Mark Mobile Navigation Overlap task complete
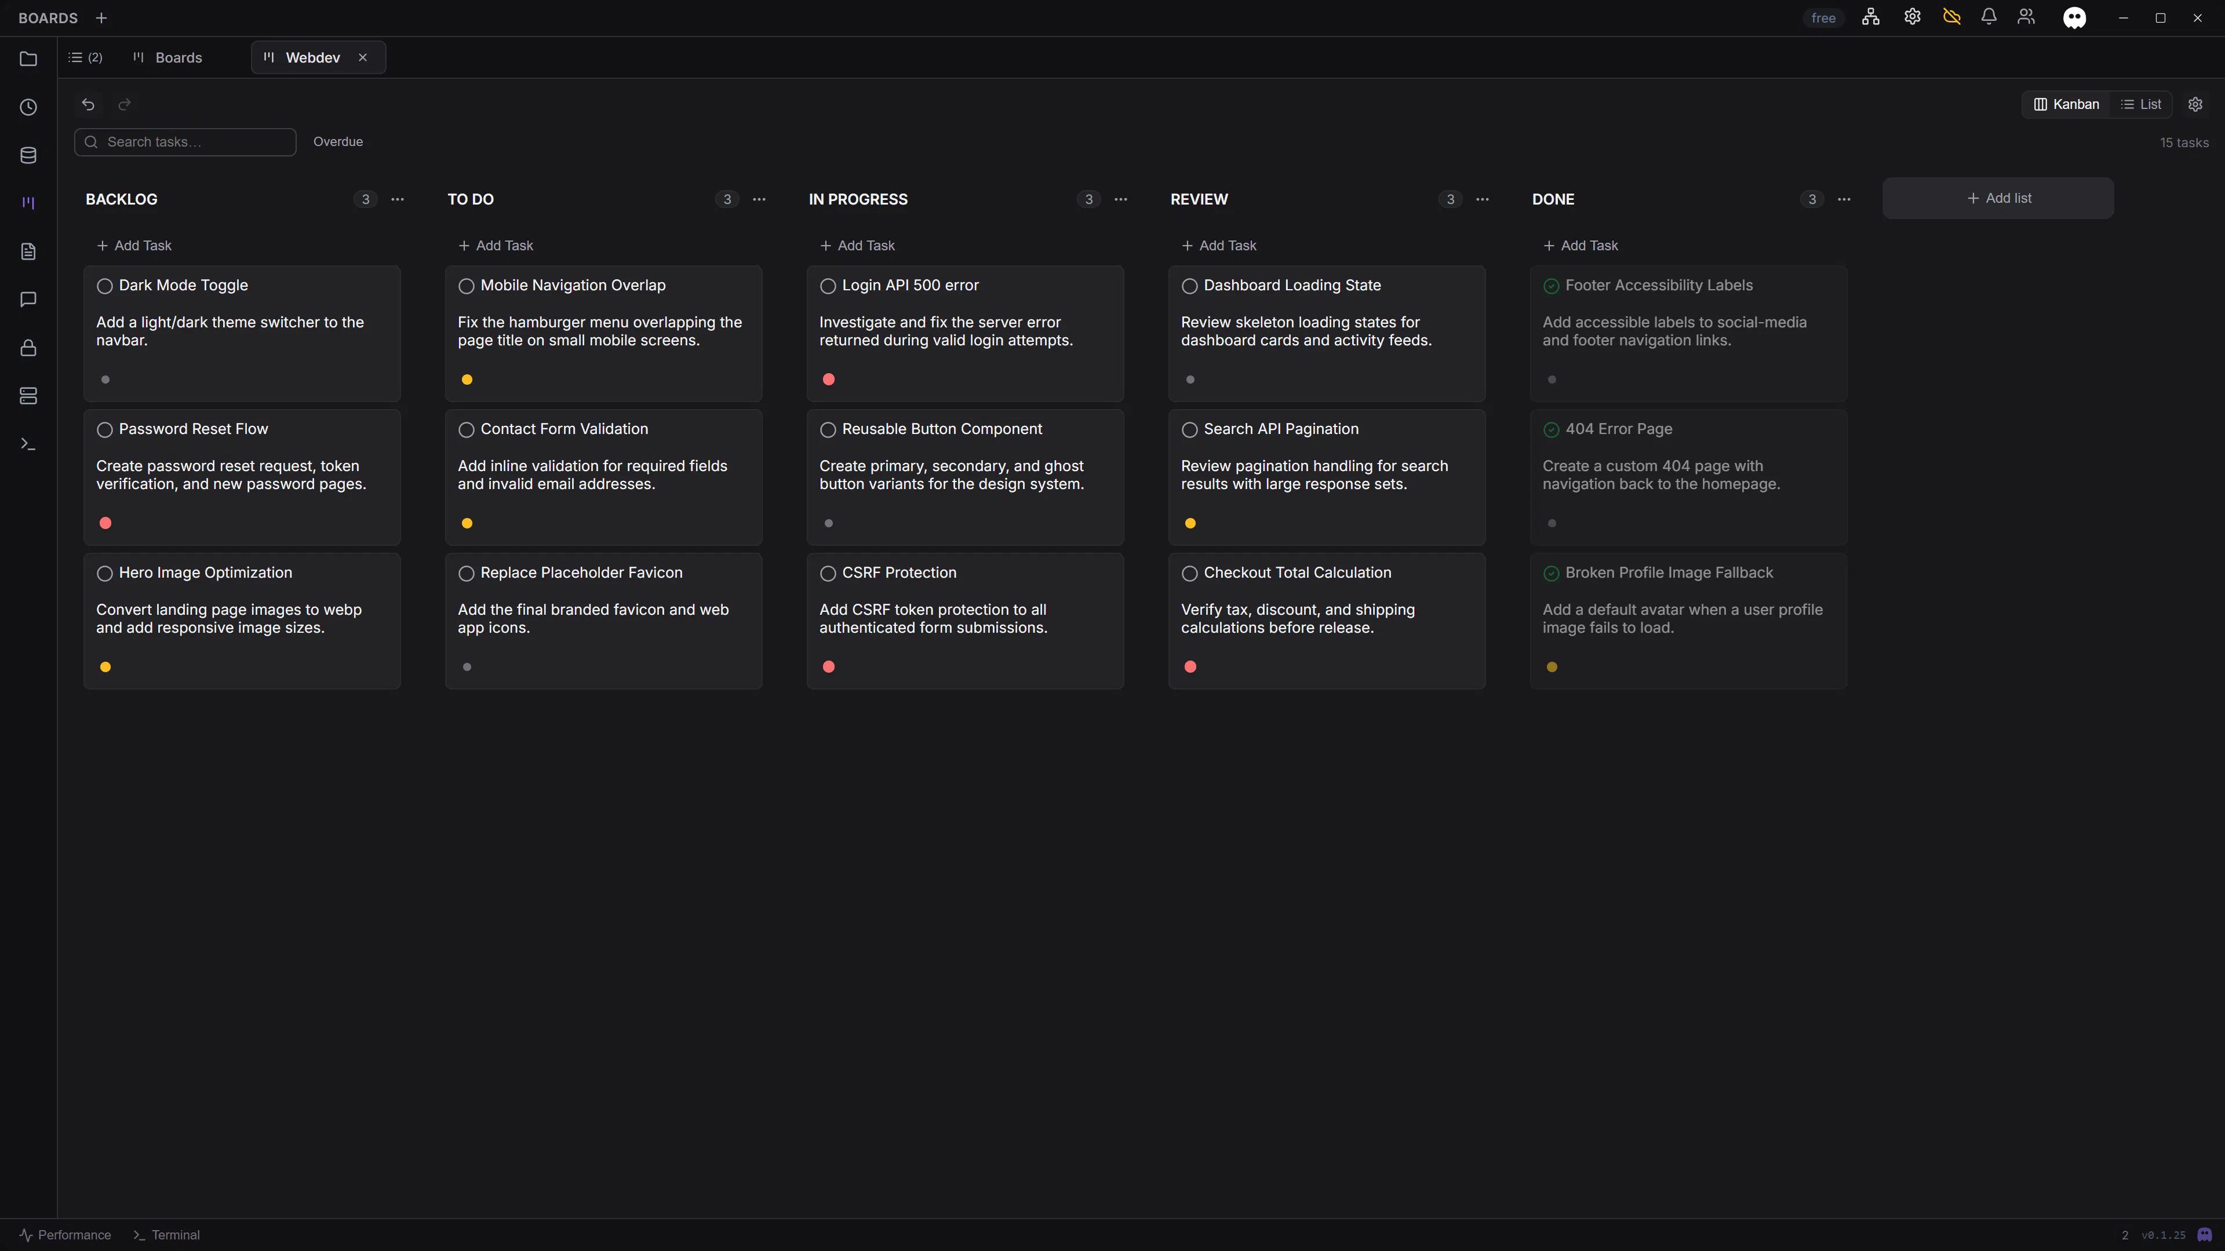The width and height of the screenshot is (2225, 1251). coord(467,286)
